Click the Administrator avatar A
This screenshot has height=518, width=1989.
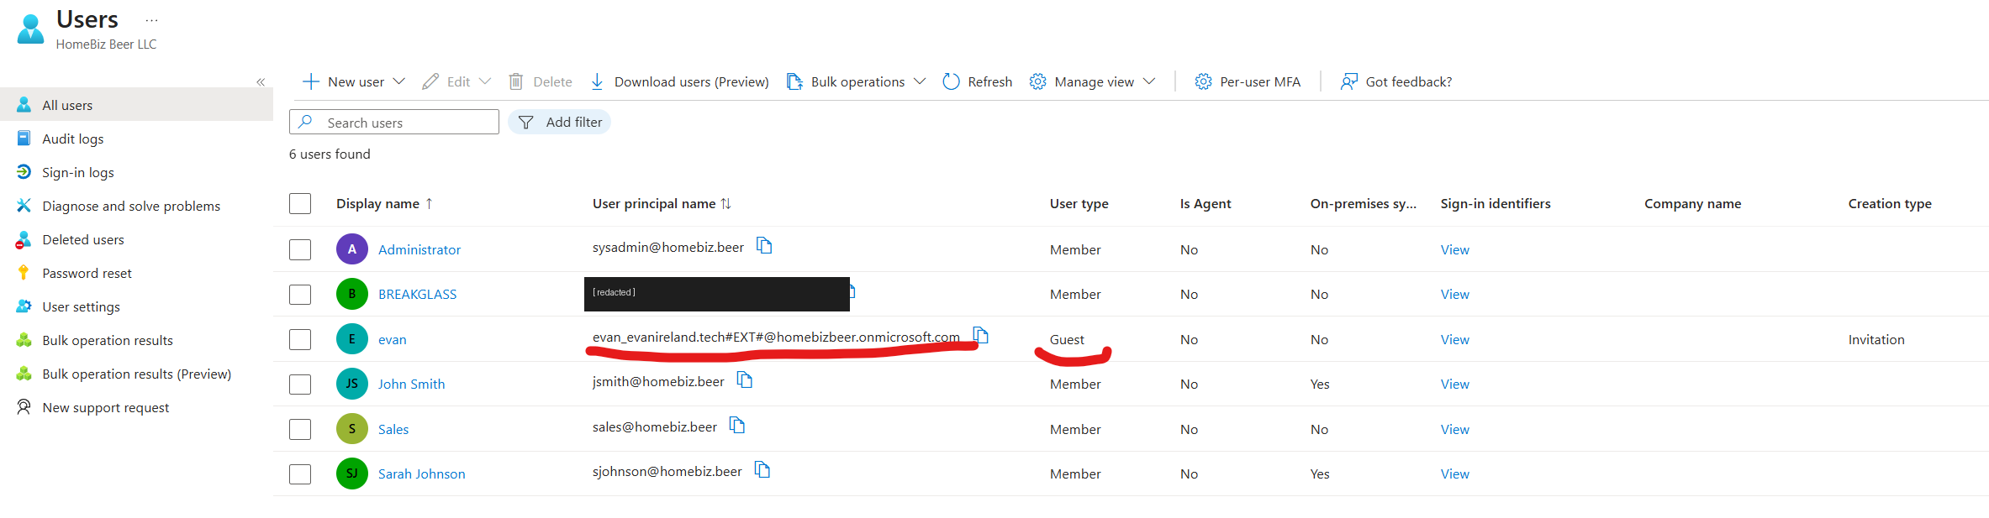point(352,249)
